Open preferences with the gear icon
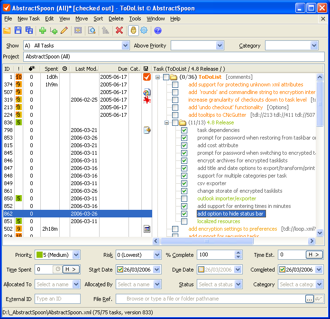The image size is (330, 319). pyautogui.click(x=144, y=30)
